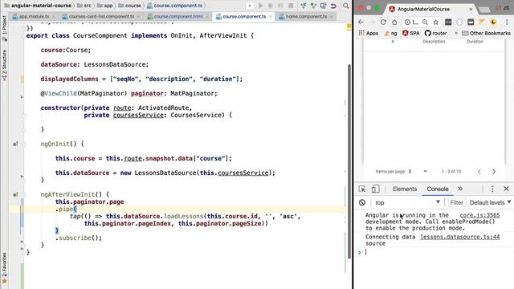Go back in Chrome browser
514x289 pixels.
pos(361,22)
